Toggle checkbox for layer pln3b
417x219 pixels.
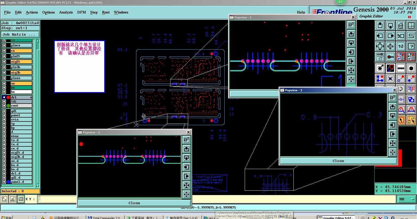click(4, 67)
